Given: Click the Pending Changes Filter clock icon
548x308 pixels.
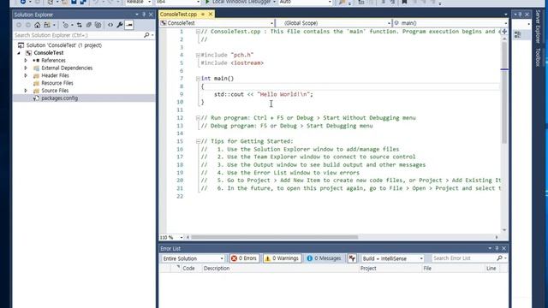Looking at the screenshot, I should tap(65, 25).
